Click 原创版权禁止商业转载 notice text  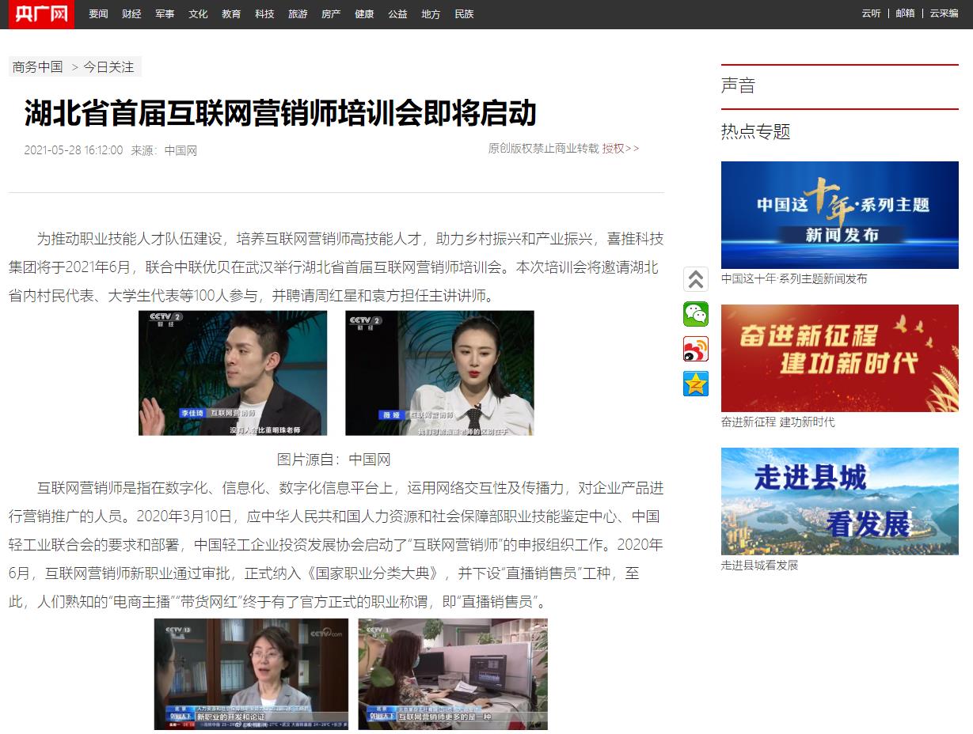coord(543,148)
